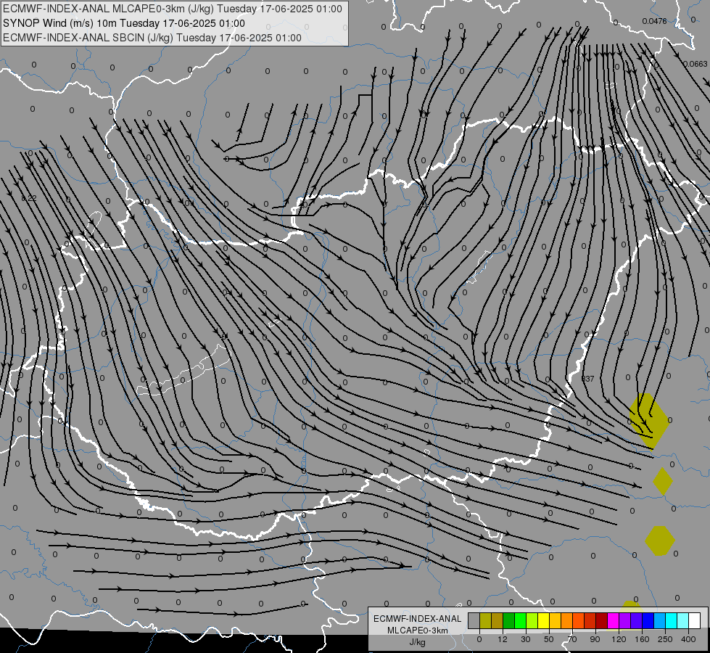Choose the lime swatch just above 30
This screenshot has height=653, width=710.
click(x=532, y=620)
